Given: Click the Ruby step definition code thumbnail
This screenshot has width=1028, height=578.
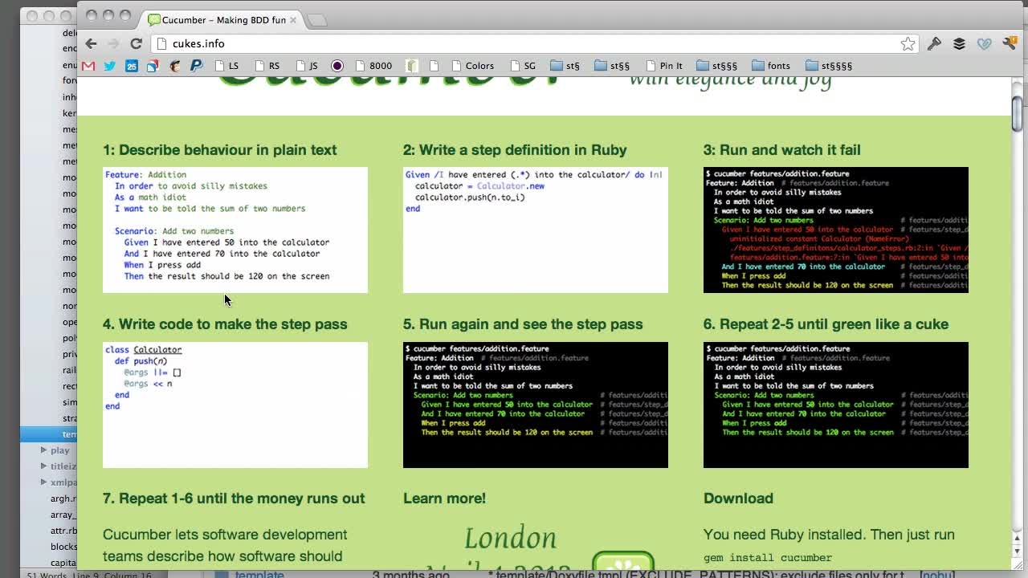Looking at the screenshot, I should [x=536, y=230].
